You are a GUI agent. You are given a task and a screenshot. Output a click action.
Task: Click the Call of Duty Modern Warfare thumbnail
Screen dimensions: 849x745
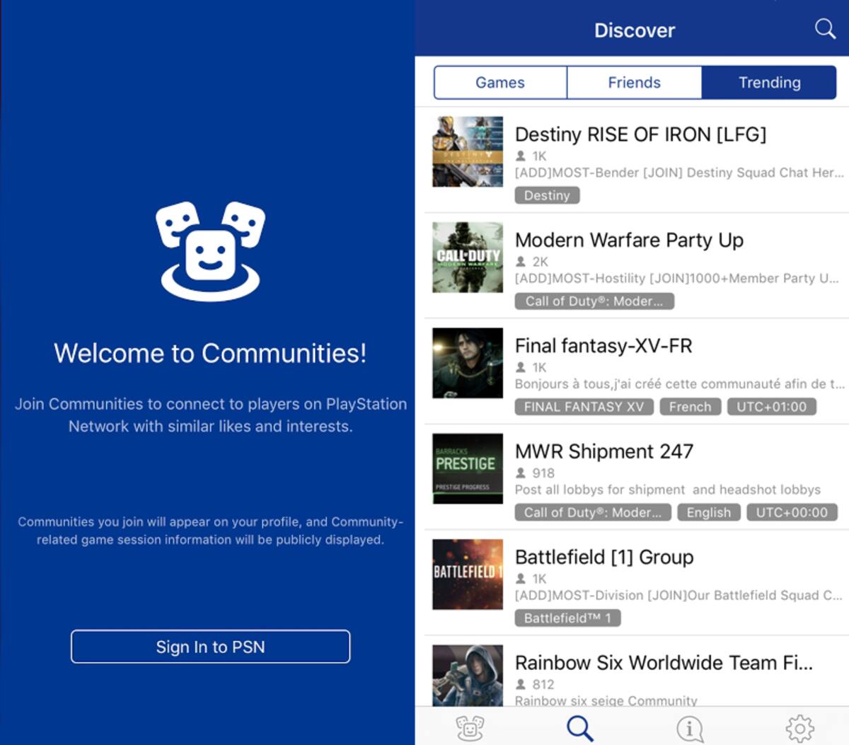468,258
